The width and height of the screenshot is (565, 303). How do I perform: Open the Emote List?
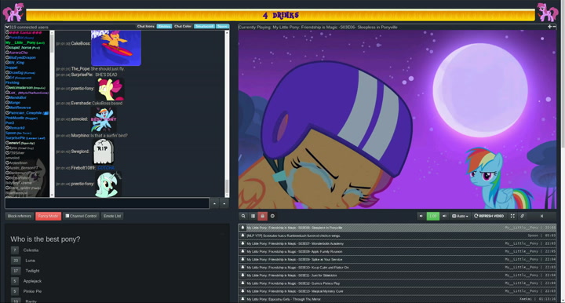point(112,216)
